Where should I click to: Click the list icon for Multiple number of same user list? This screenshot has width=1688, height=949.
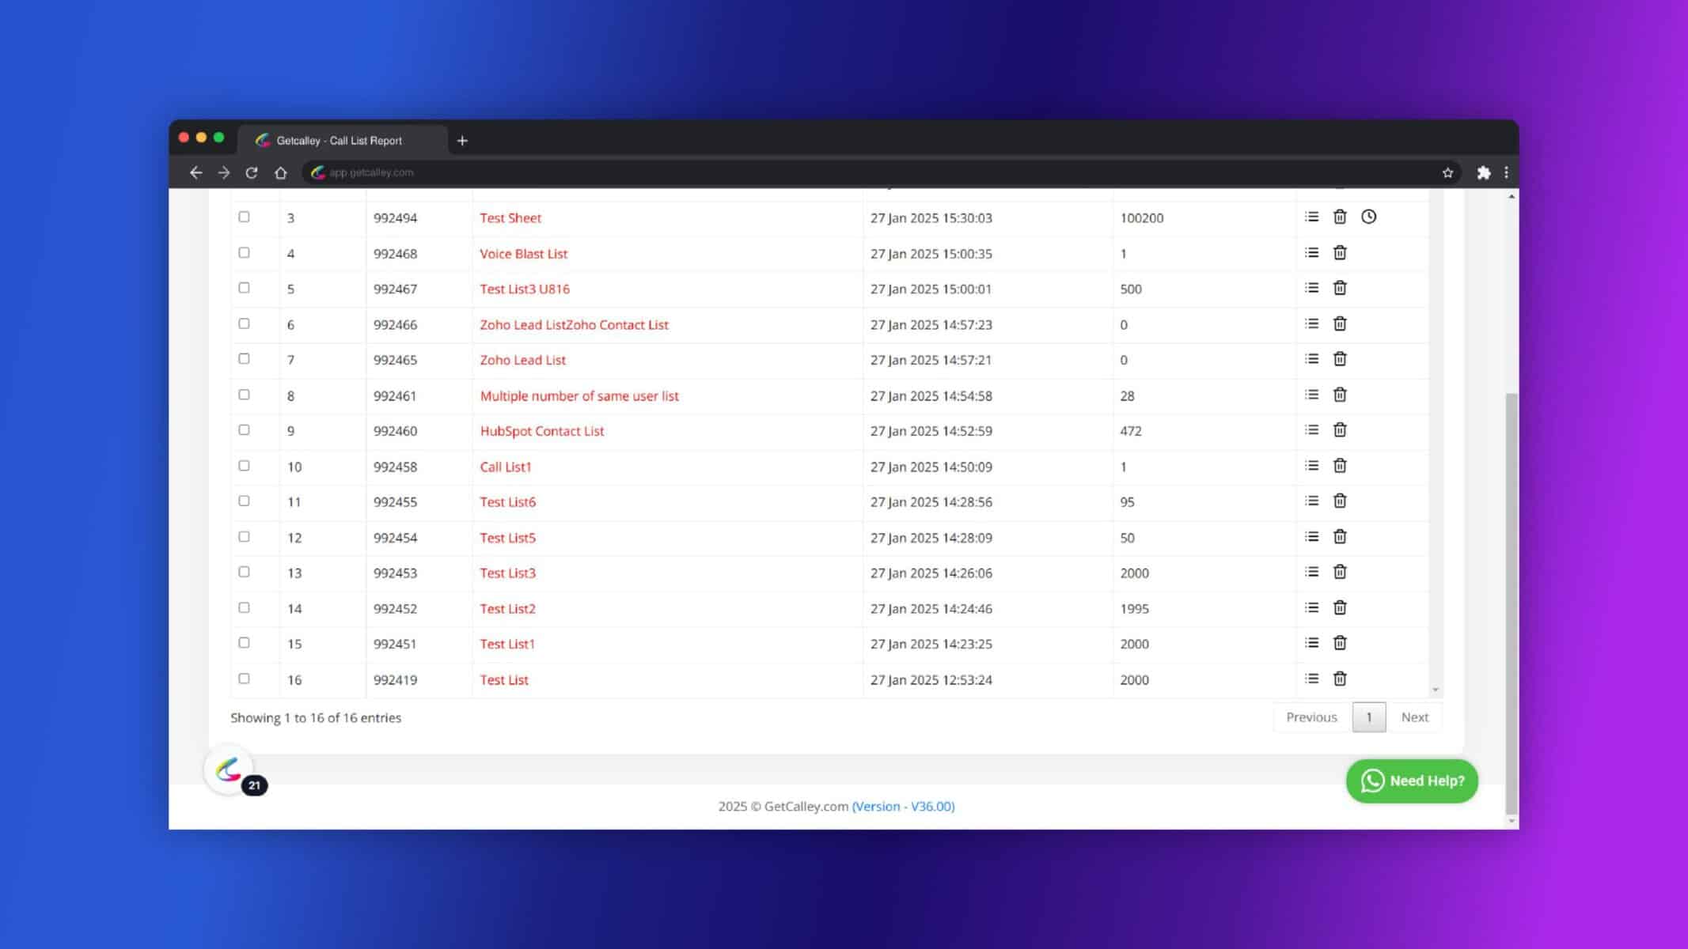1311,394
